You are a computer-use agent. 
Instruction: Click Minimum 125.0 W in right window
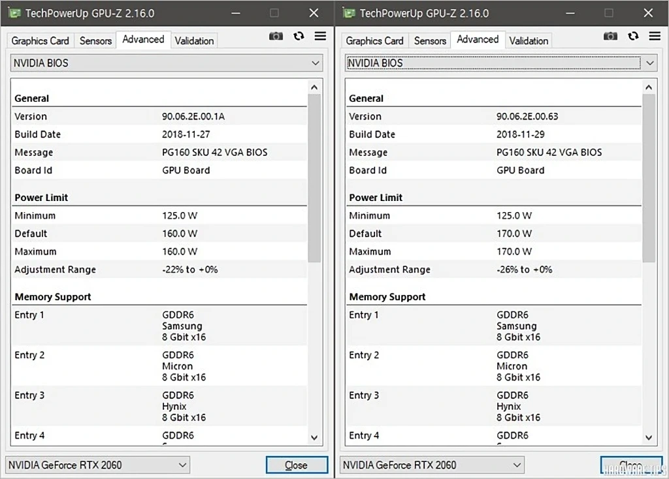tap(514, 215)
